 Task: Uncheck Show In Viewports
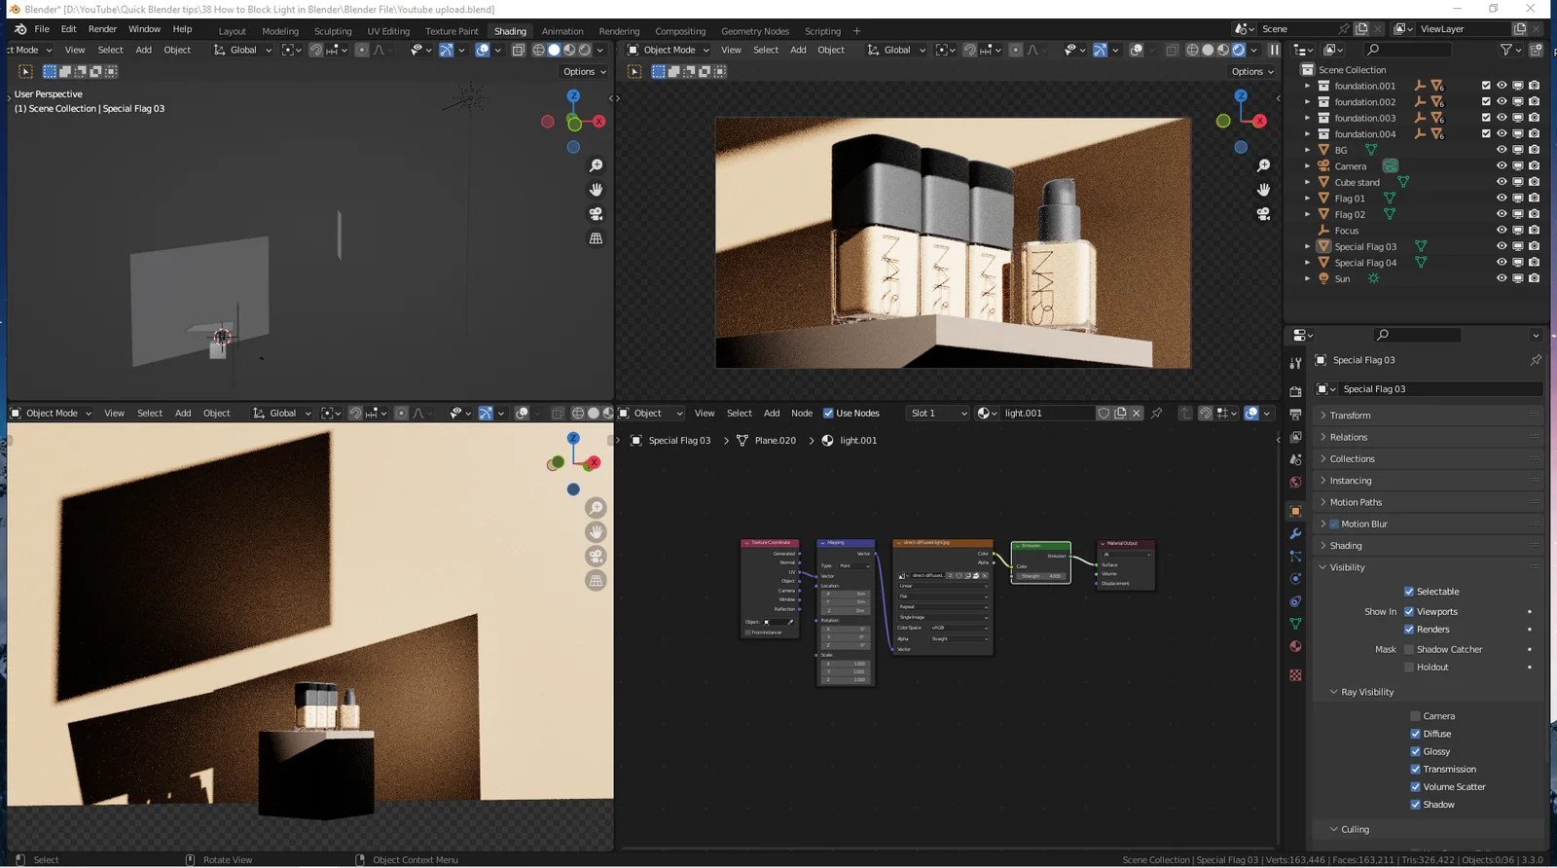click(1408, 612)
